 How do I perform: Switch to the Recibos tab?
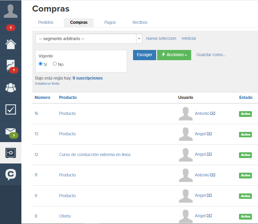pyautogui.click(x=140, y=22)
